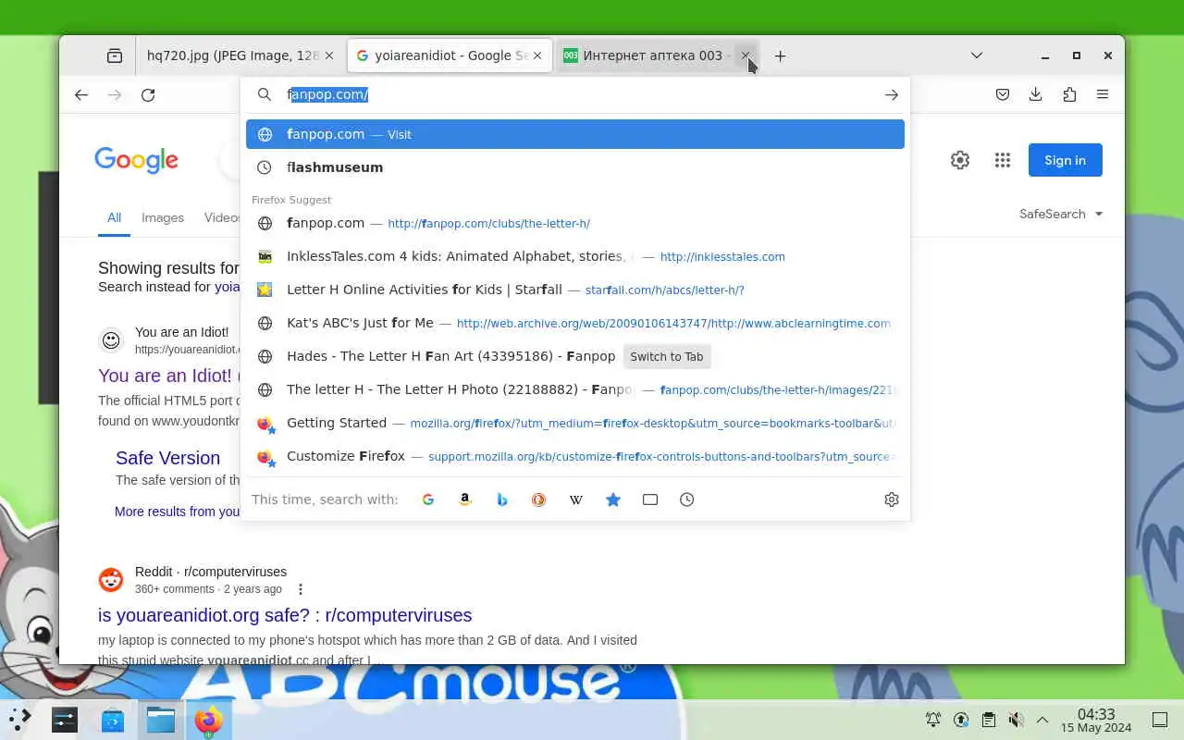Choose fanpop.com clubs/the-letter-h suggestion
Viewport: 1184px width, 740px height.
tap(575, 223)
